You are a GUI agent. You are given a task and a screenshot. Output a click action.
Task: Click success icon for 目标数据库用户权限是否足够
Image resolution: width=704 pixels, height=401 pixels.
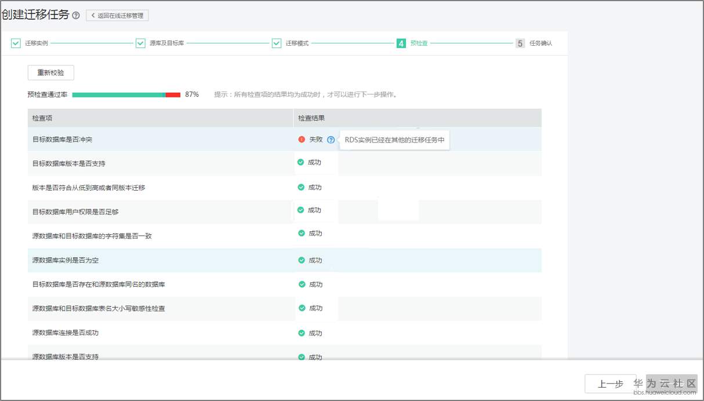point(300,210)
